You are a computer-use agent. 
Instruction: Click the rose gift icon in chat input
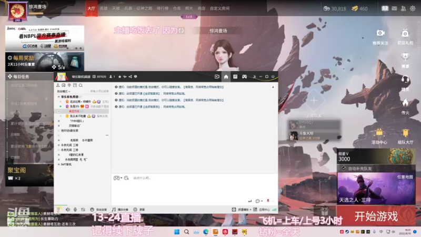coord(268,201)
